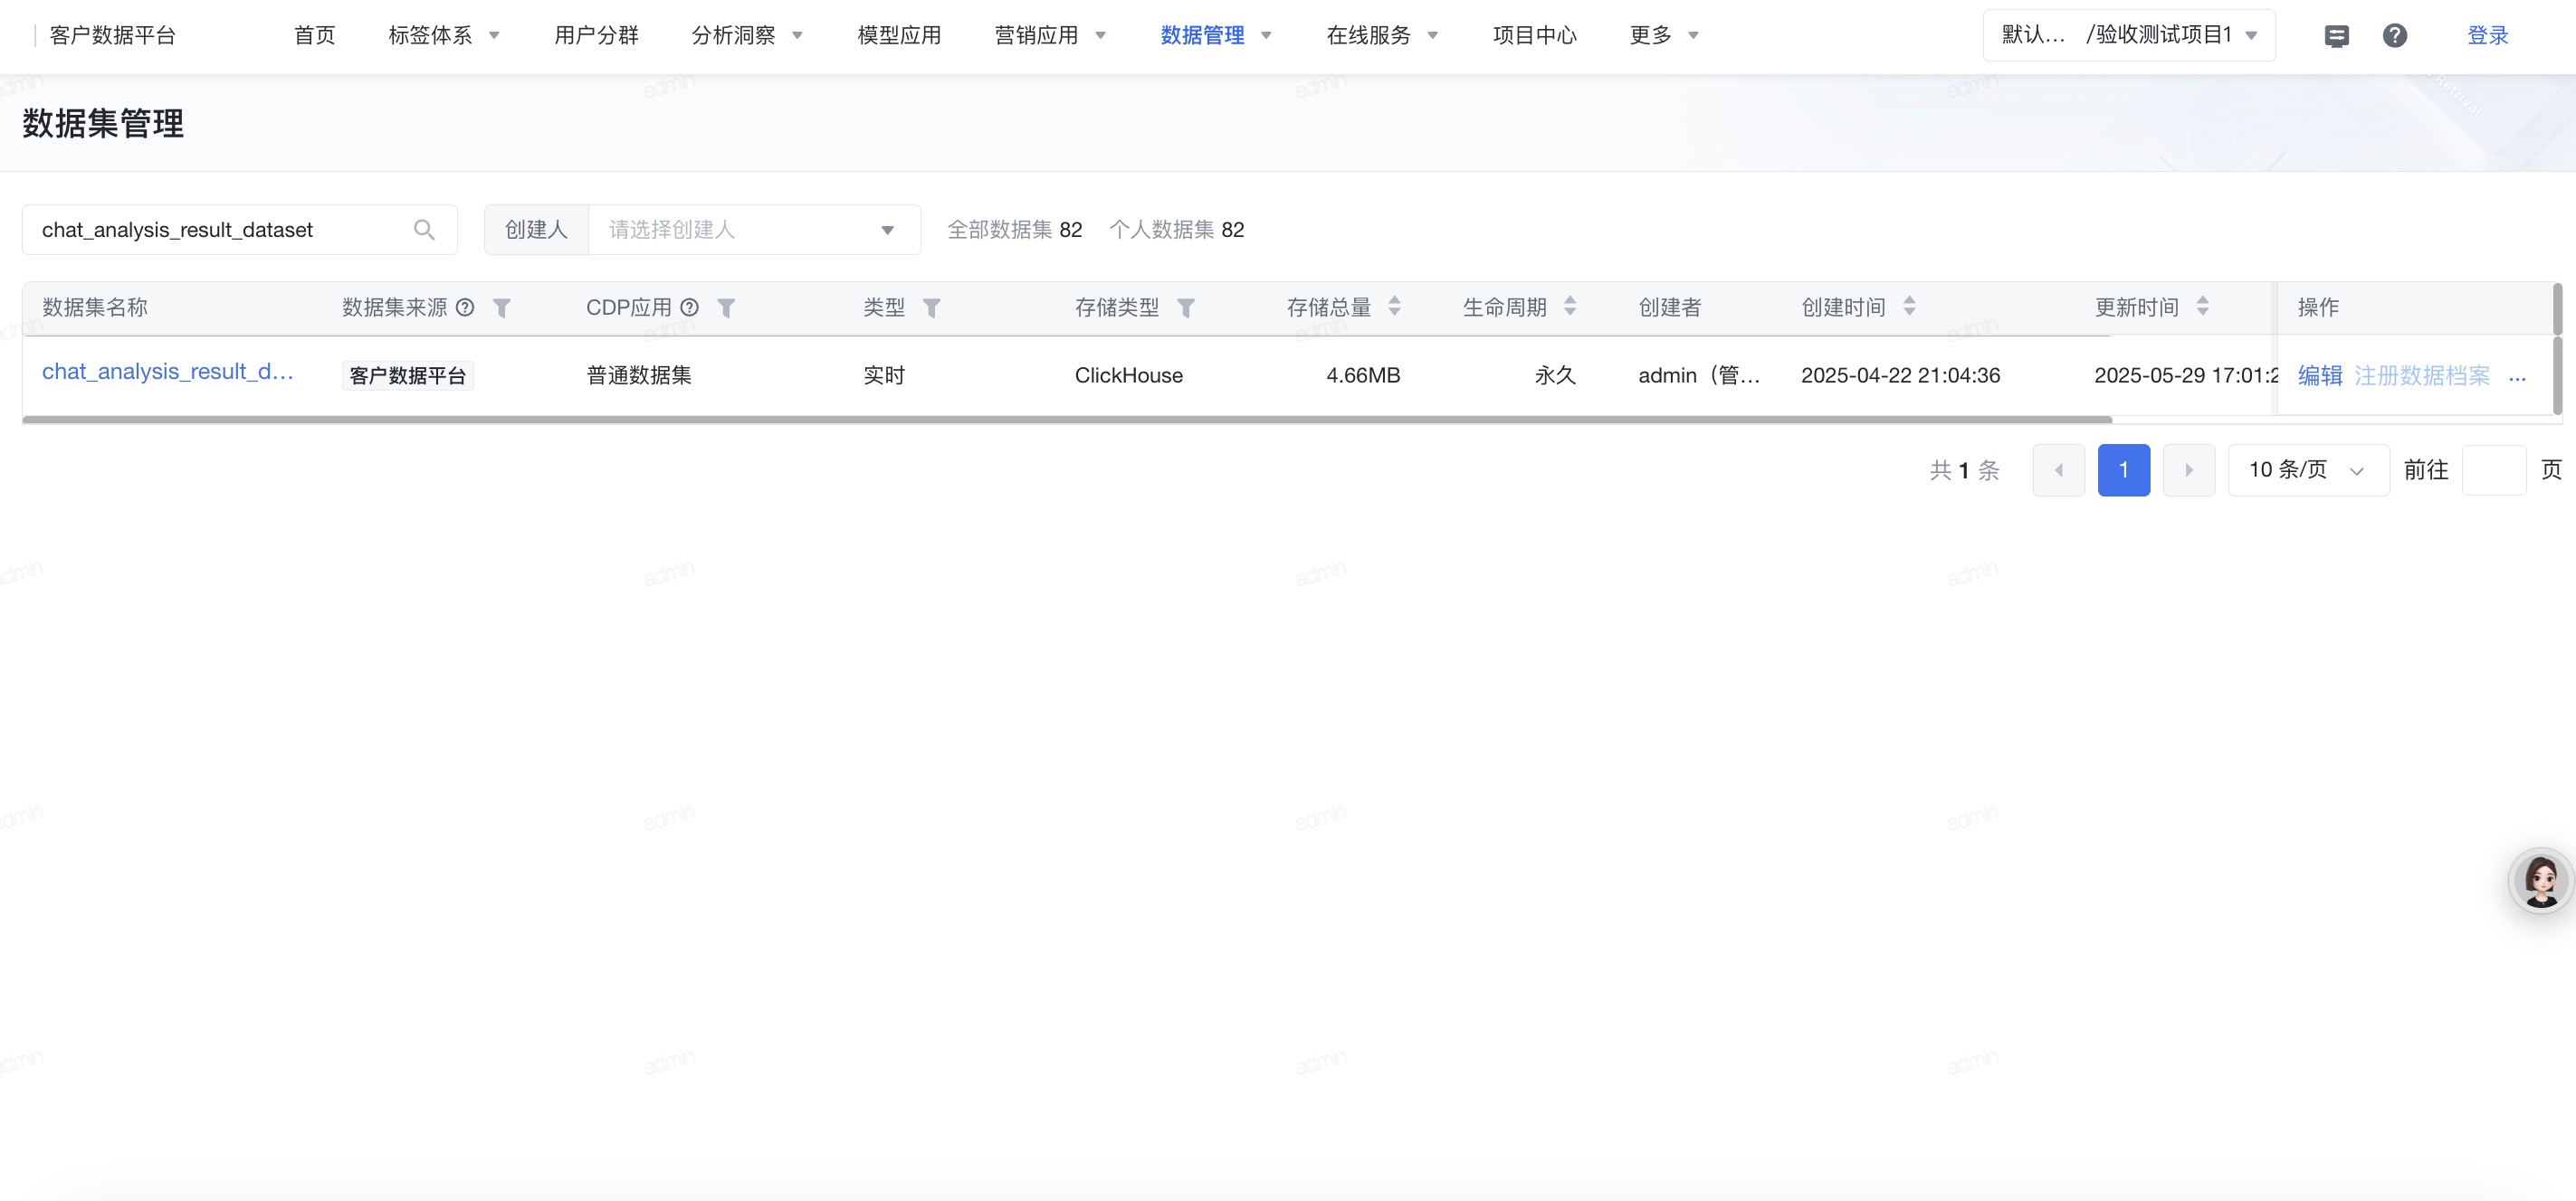This screenshot has width=2576, height=1201.
Task: Change 10 条/页 page size
Action: (x=2308, y=469)
